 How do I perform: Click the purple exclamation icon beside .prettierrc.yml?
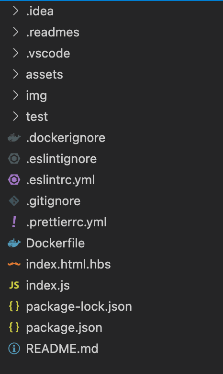point(14,222)
